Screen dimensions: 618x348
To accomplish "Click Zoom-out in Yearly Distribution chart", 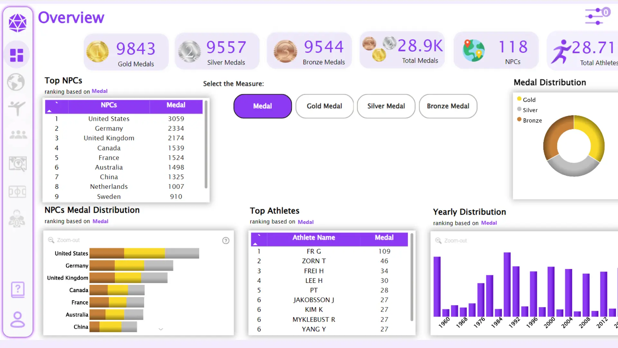I will click(x=451, y=241).
